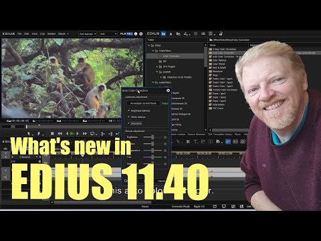This screenshot has width=321, height=241.
Task: Collapse the VideoFilters folder
Action: (153, 51)
